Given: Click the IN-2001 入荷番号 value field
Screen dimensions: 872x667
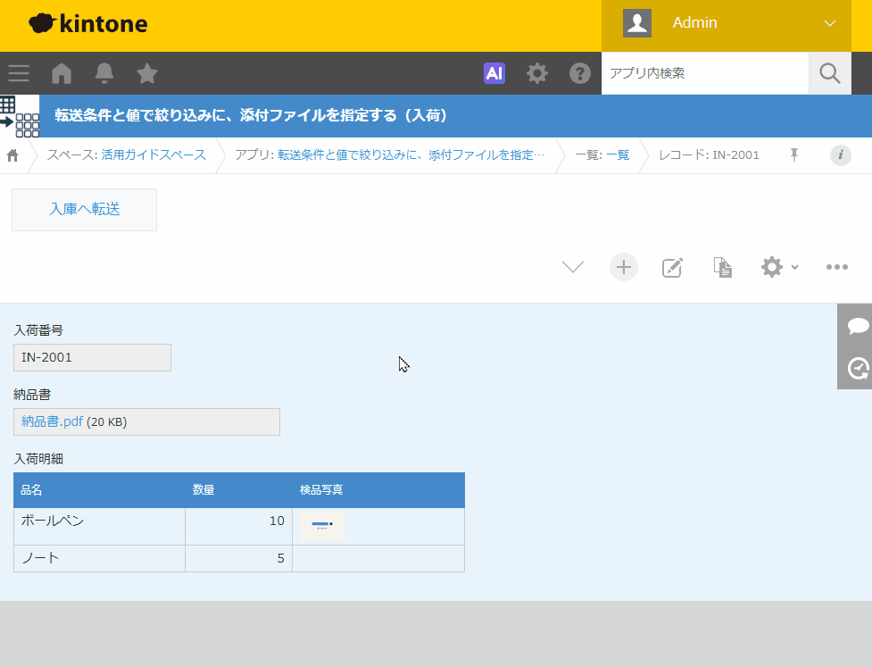Looking at the screenshot, I should tap(92, 358).
